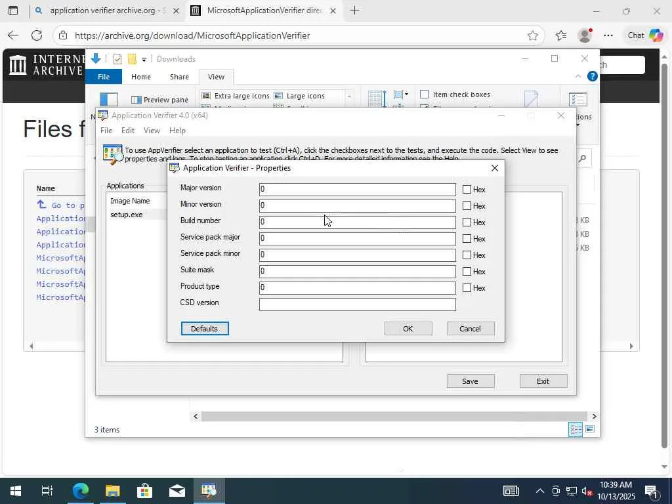Go back in Edge browser
The height and width of the screenshot is (504, 672).
[13, 35]
